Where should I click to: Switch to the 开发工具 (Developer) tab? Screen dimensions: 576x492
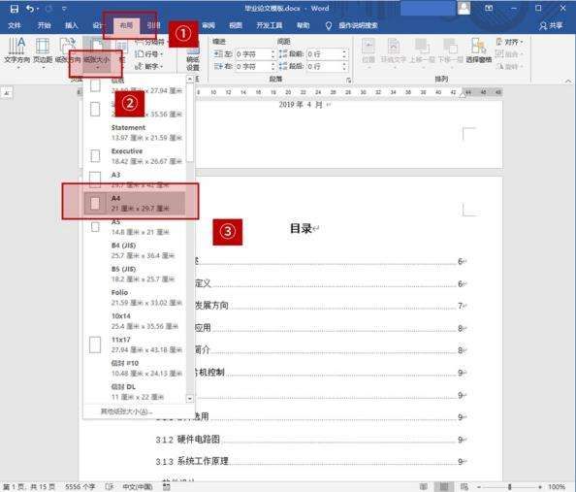pyautogui.click(x=270, y=25)
